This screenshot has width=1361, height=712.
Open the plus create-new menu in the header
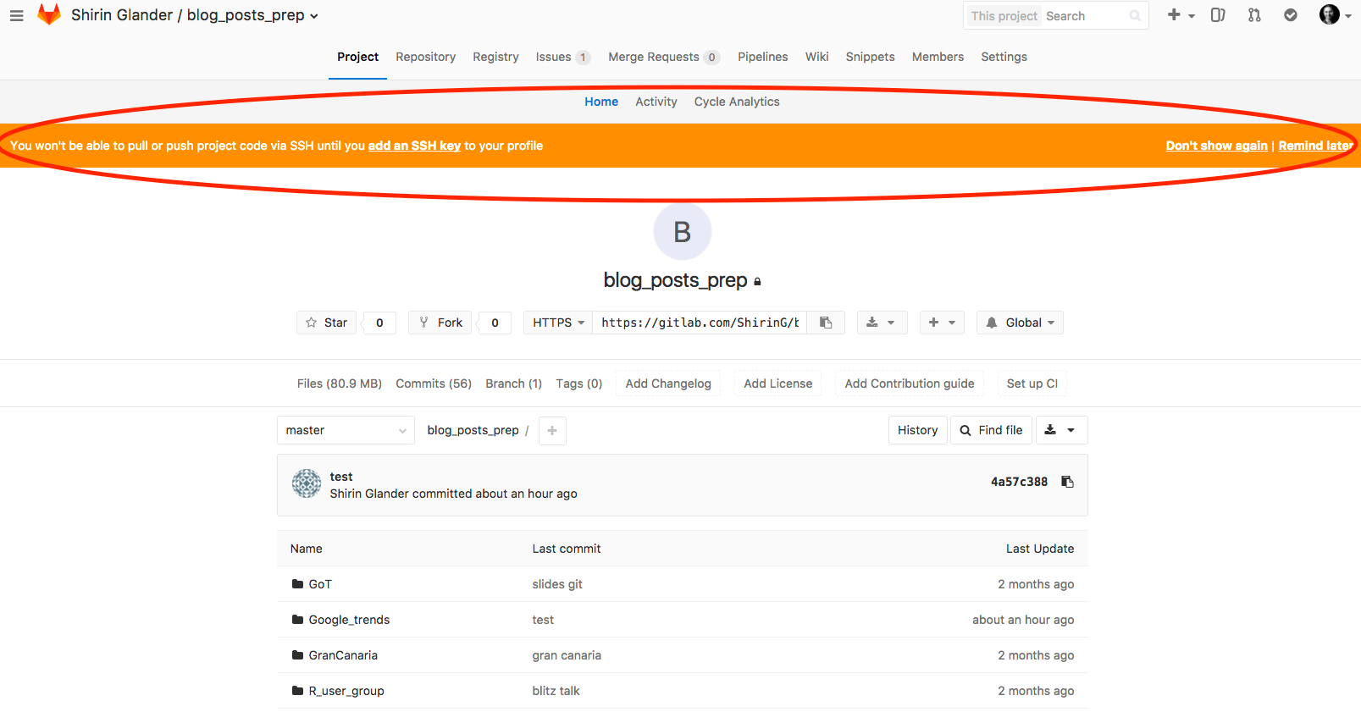click(1181, 15)
